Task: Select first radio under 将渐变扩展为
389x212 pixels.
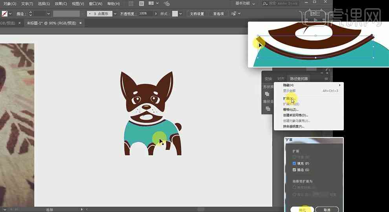Action: tap(294, 187)
